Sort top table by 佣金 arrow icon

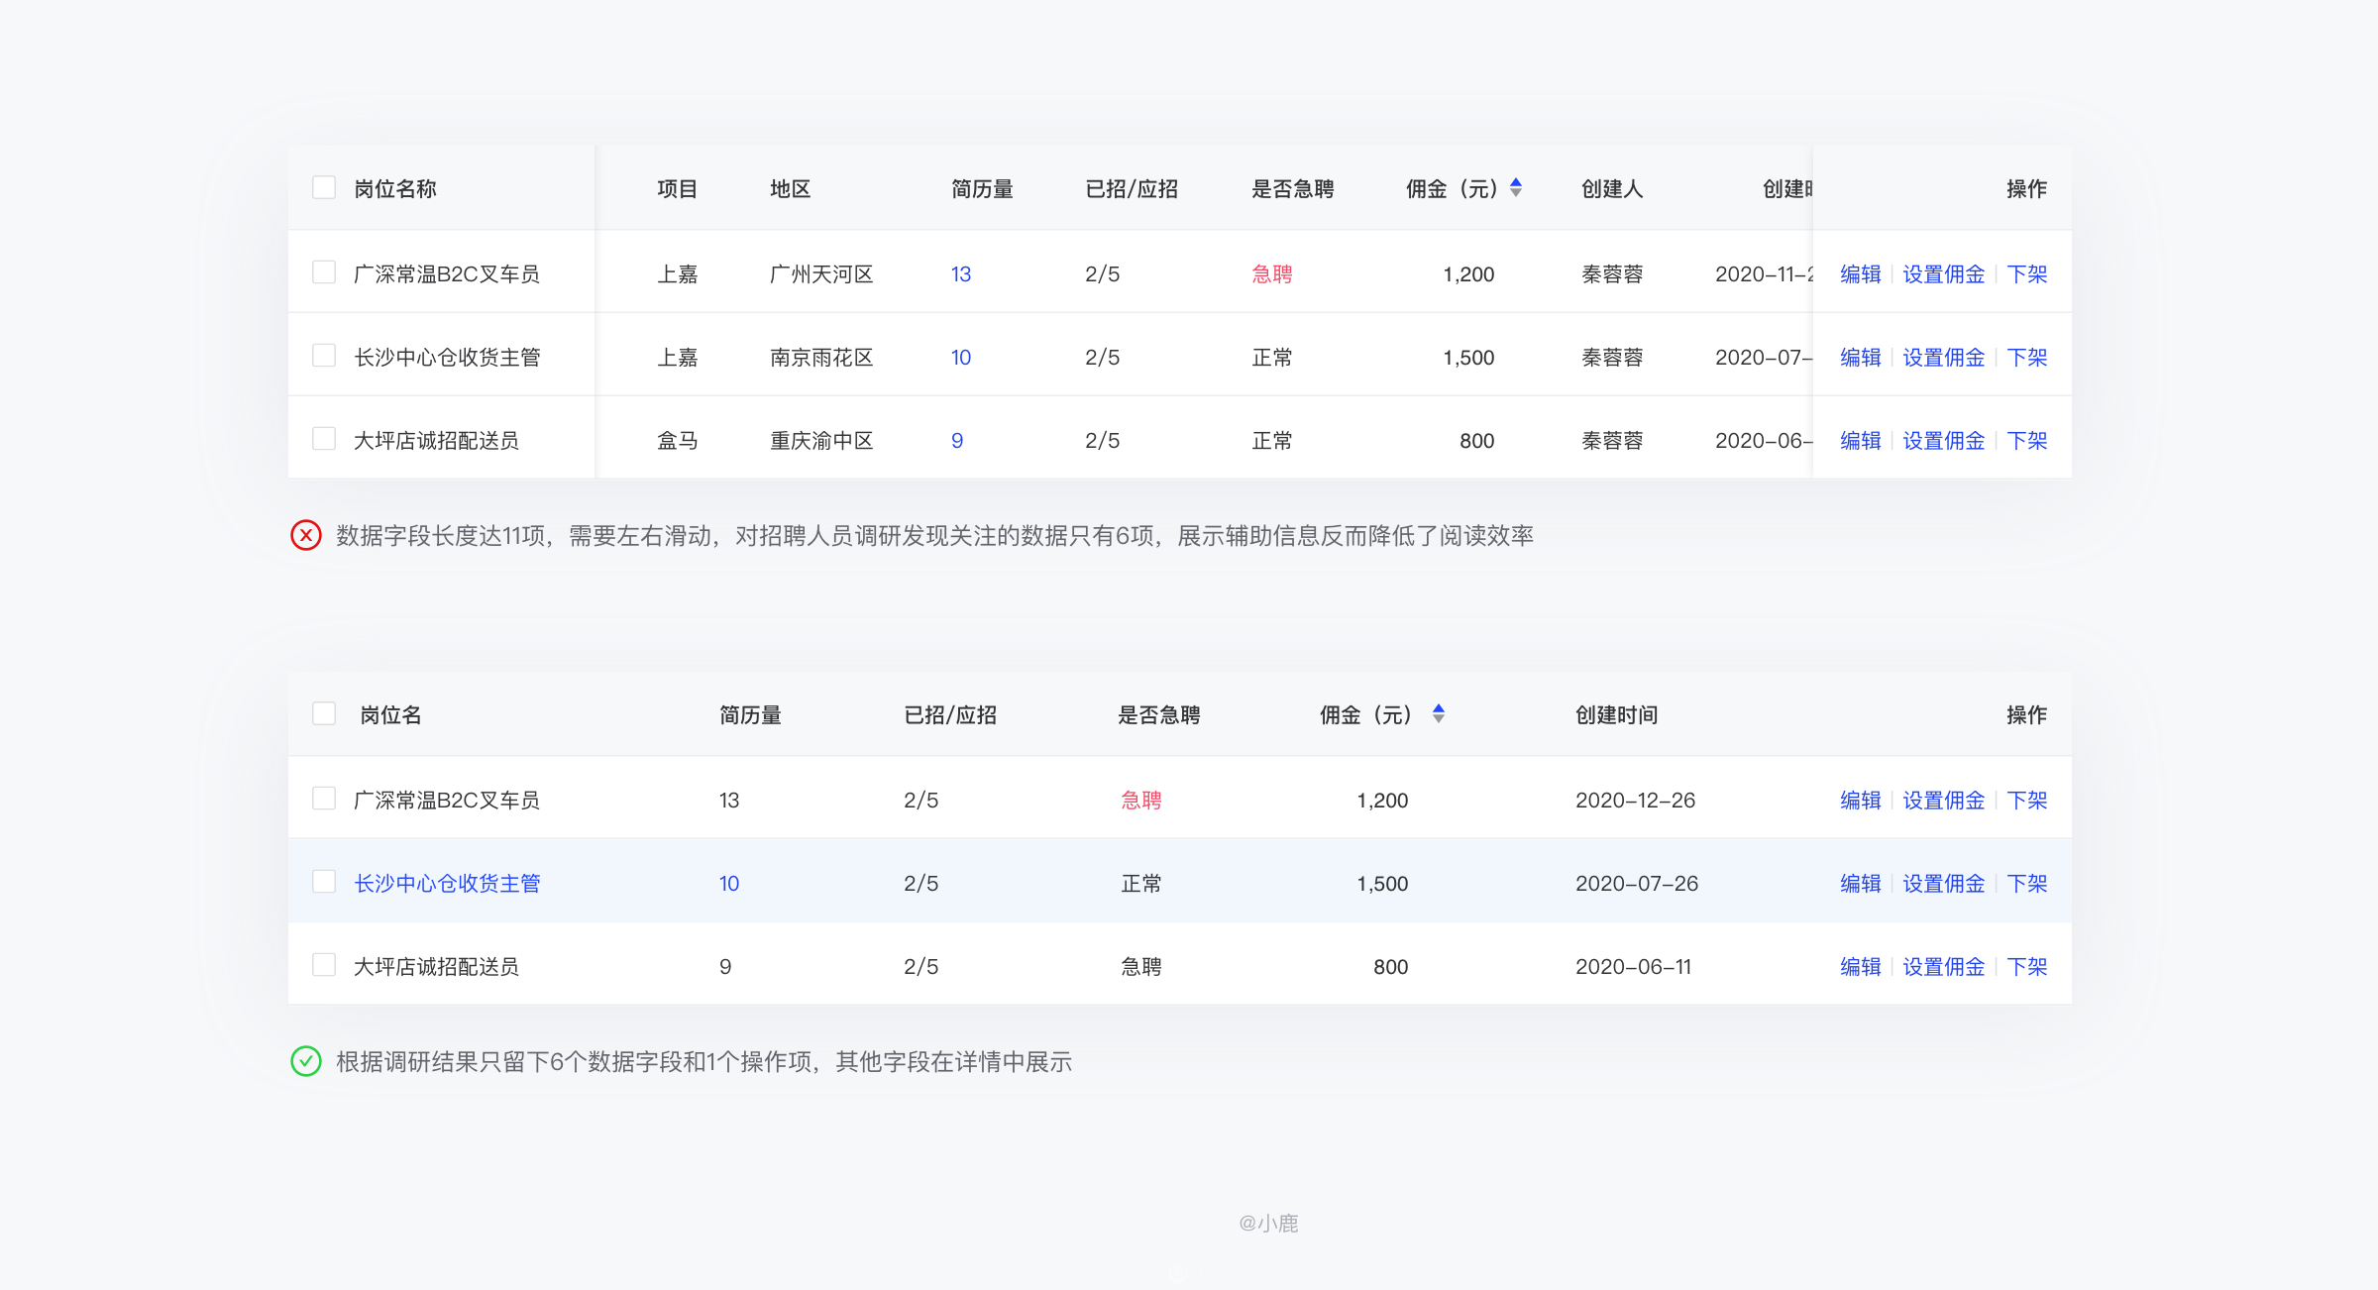click(x=1515, y=187)
